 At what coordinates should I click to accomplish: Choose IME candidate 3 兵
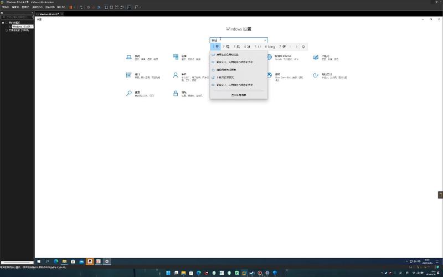[x=237, y=47]
